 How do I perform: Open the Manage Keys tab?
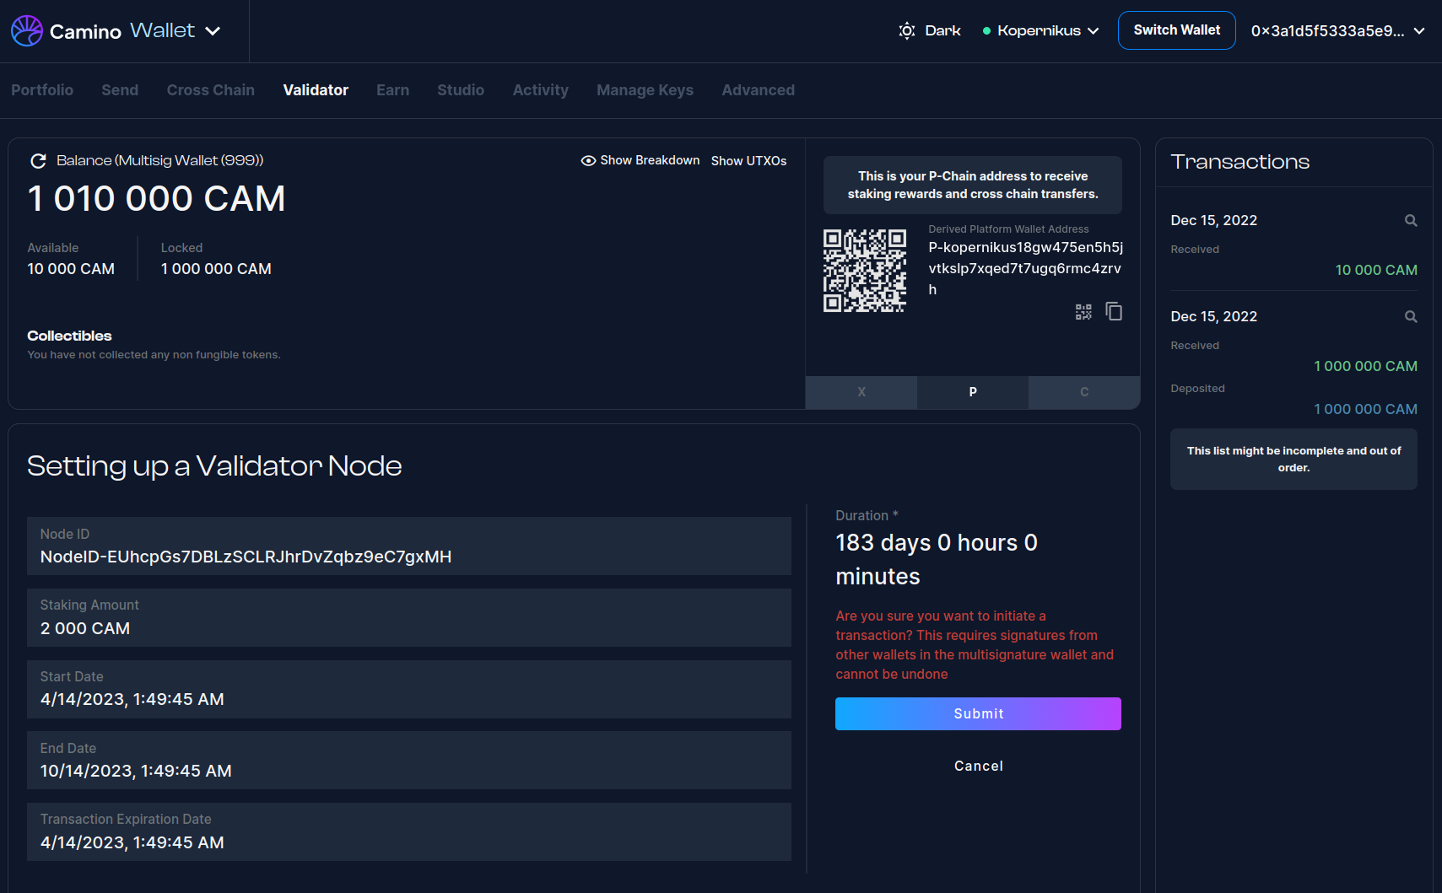[645, 90]
